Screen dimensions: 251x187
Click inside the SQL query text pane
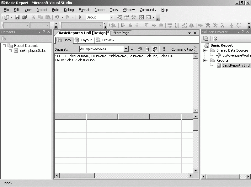(x=124, y=83)
